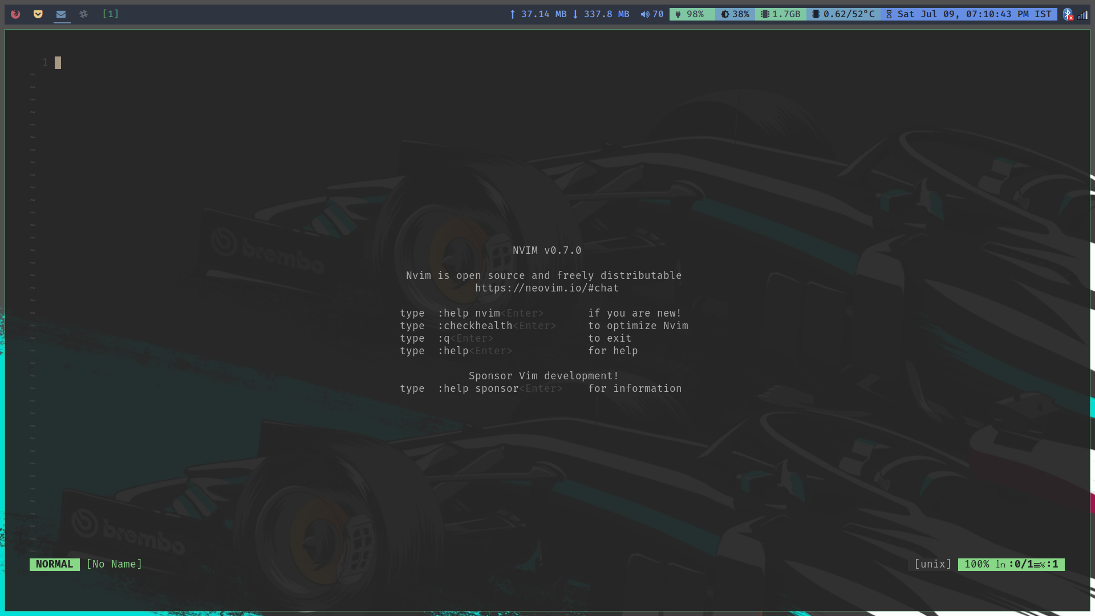Click the :checkhealth command text

click(475, 326)
